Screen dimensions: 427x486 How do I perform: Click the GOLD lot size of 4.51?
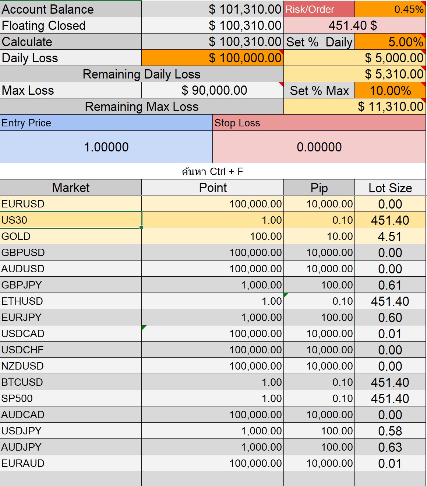pyautogui.click(x=390, y=236)
